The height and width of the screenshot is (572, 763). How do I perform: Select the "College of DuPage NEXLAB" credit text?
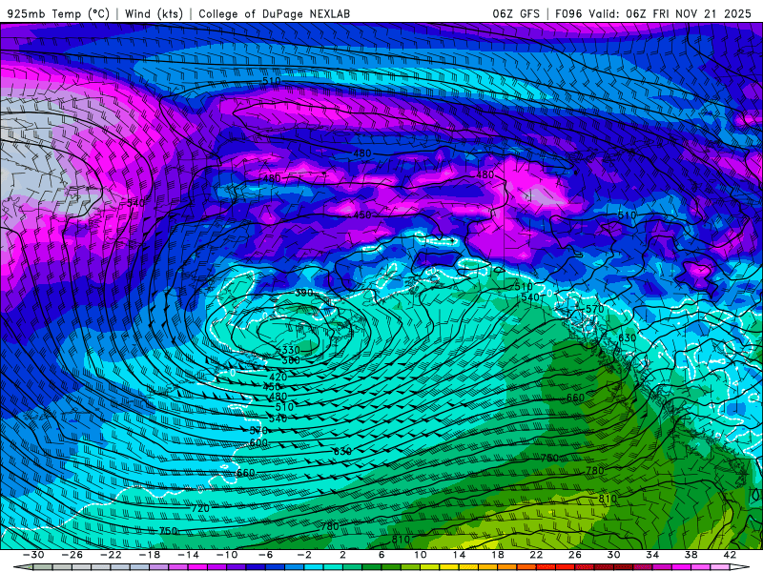click(275, 13)
